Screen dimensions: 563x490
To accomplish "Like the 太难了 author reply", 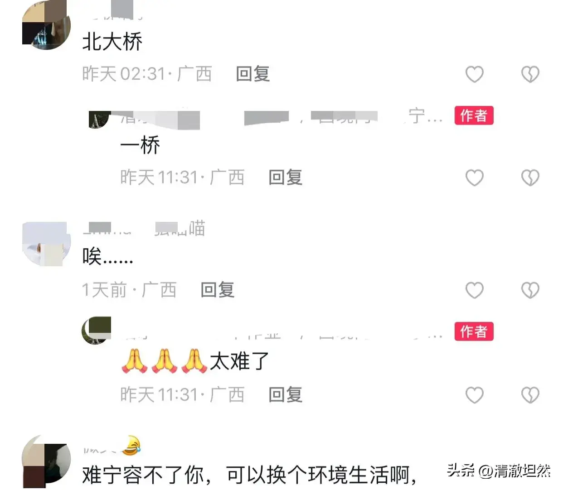I will 475,395.
